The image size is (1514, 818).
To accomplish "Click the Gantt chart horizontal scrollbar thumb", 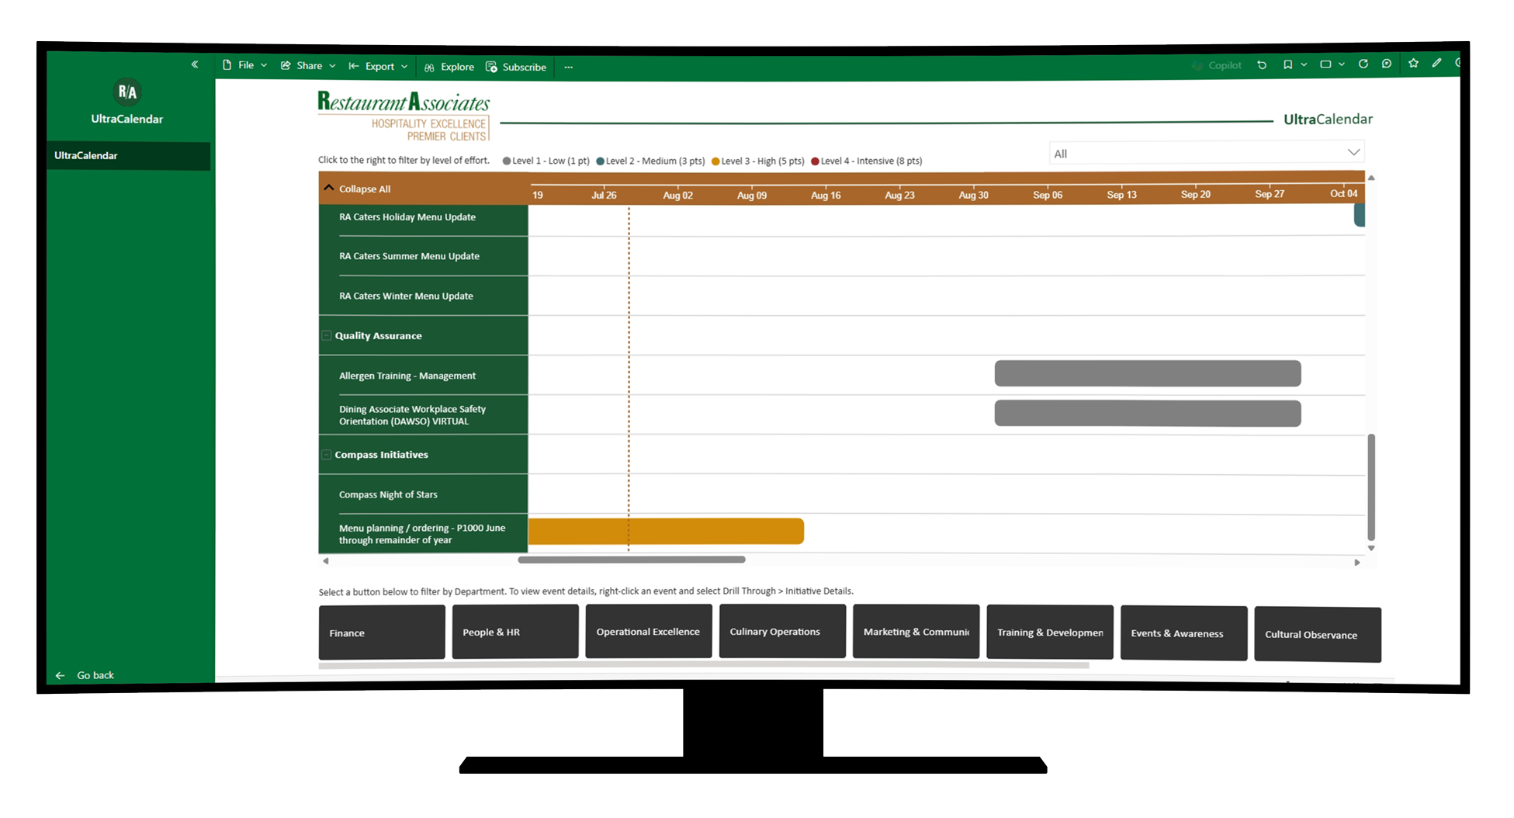I will tap(632, 560).
